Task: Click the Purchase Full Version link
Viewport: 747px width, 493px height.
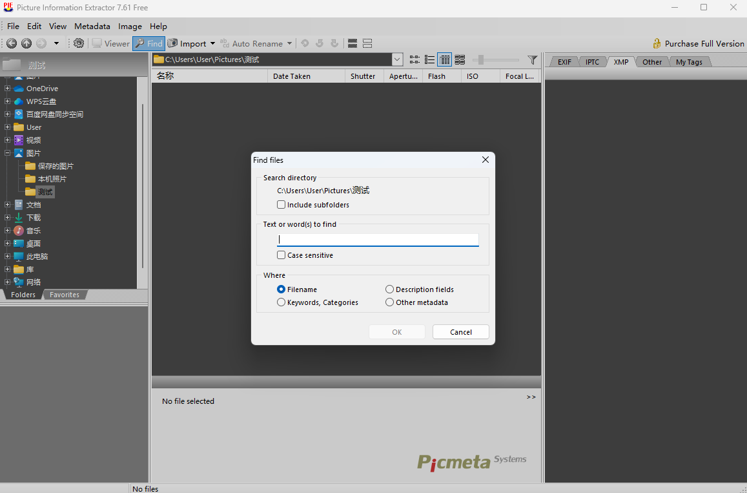Action: [x=704, y=43]
